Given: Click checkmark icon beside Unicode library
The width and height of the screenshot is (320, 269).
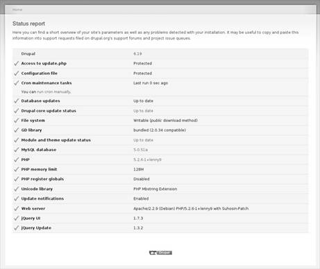Looking at the screenshot, I should point(16,189).
